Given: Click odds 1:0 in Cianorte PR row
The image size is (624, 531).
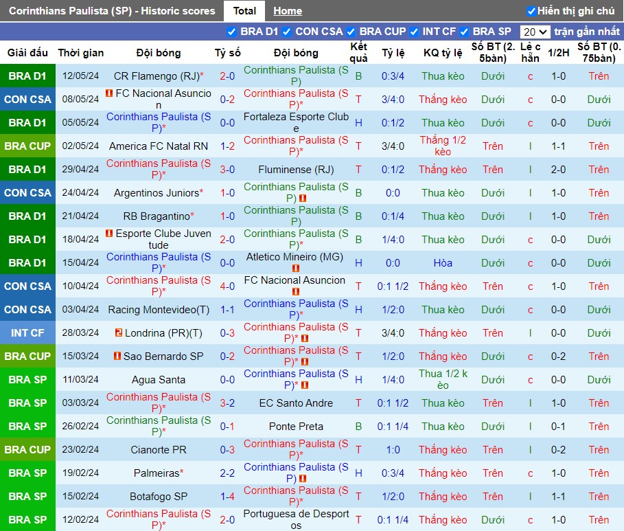Looking at the screenshot, I should (x=393, y=450).
